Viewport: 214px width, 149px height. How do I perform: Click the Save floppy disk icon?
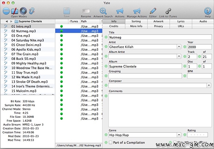coord(67,11)
